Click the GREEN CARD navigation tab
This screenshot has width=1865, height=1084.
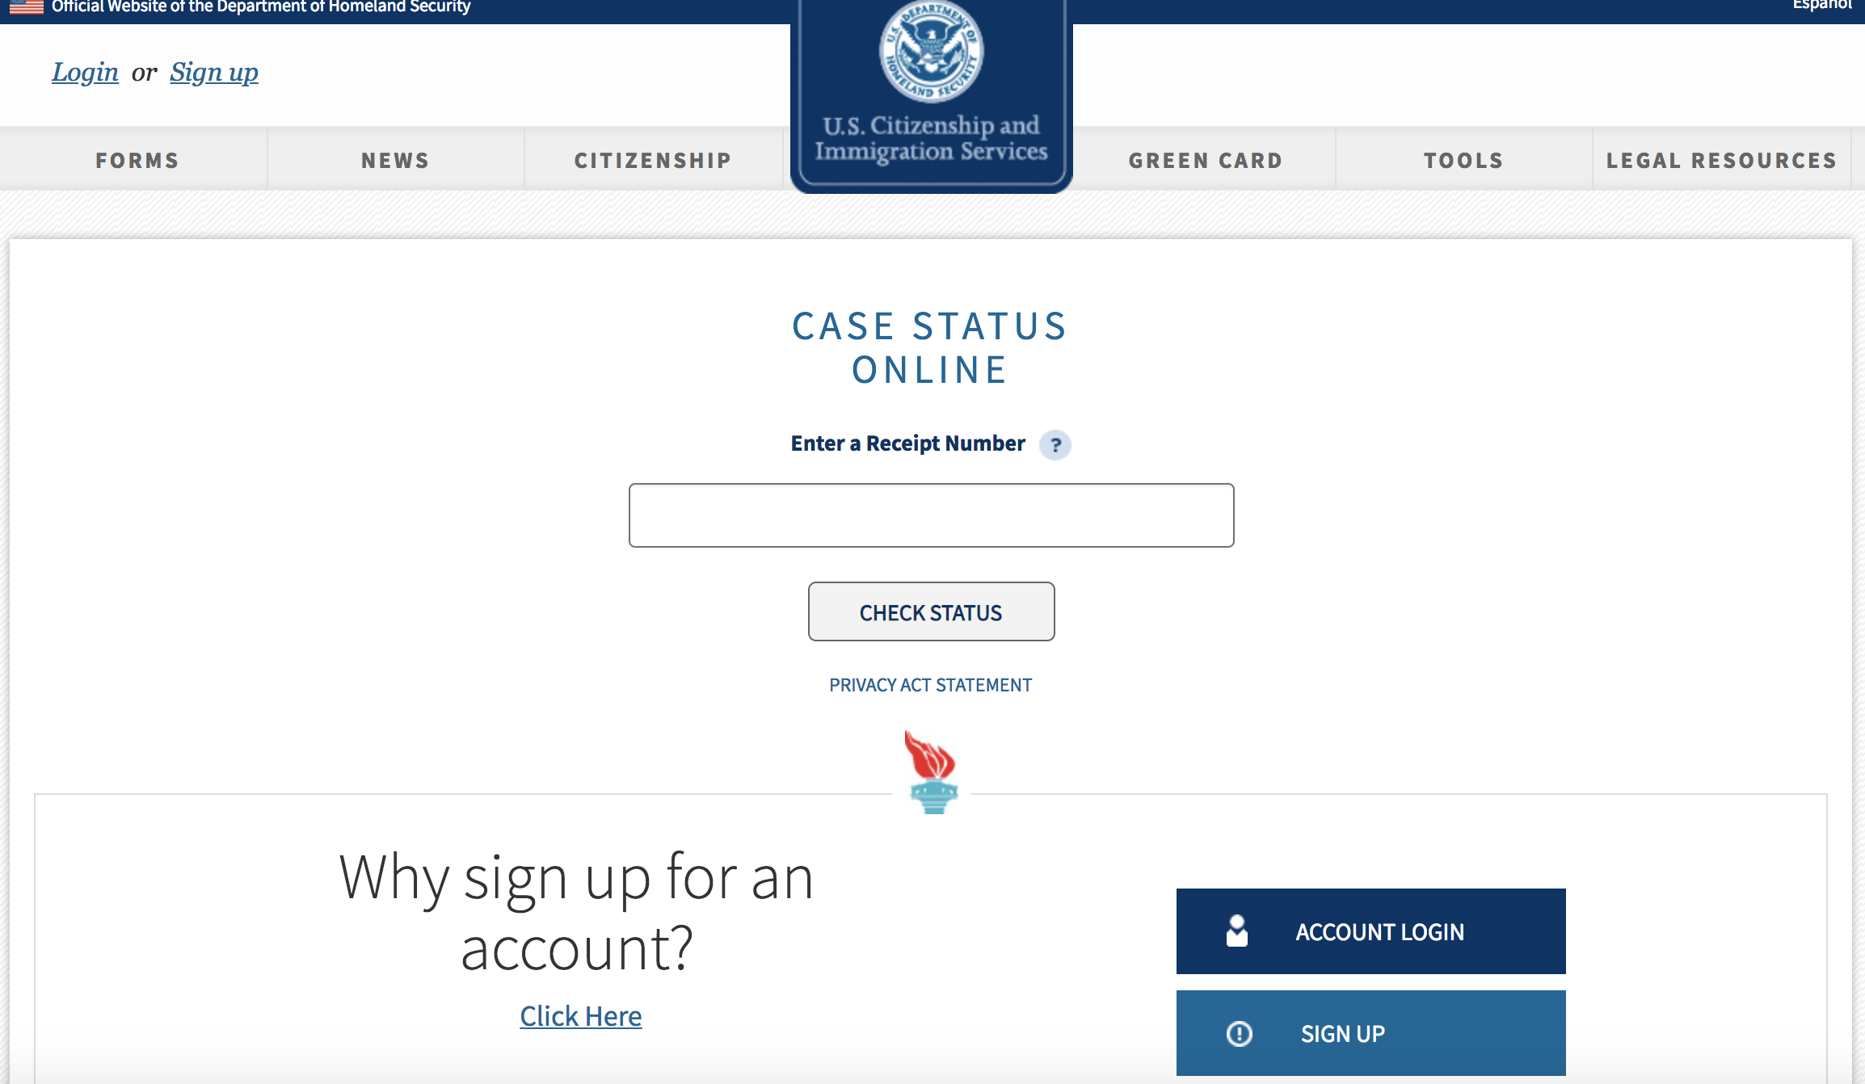[1206, 159]
